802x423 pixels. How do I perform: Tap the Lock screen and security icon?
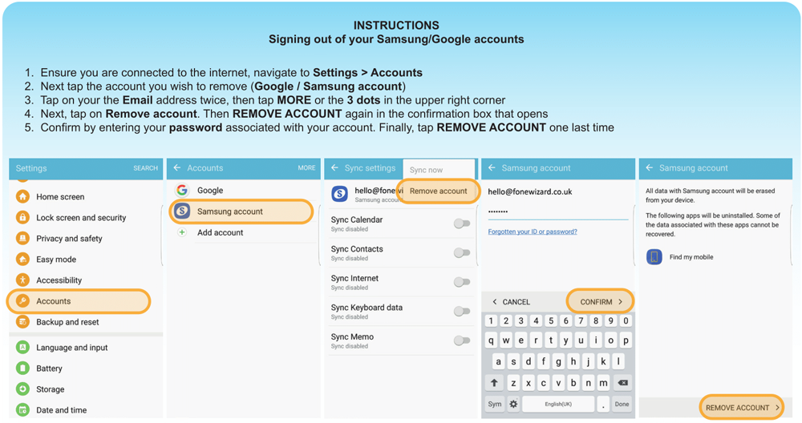click(22, 217)
